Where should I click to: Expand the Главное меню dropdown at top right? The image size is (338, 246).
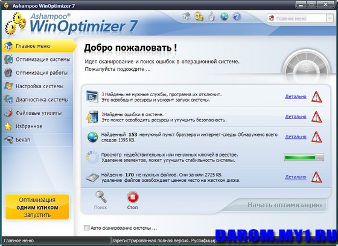330,19
